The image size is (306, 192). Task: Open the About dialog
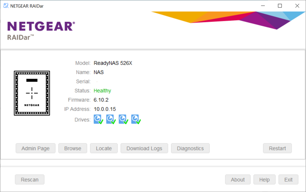pyautogui.click(x=238, y=180)
